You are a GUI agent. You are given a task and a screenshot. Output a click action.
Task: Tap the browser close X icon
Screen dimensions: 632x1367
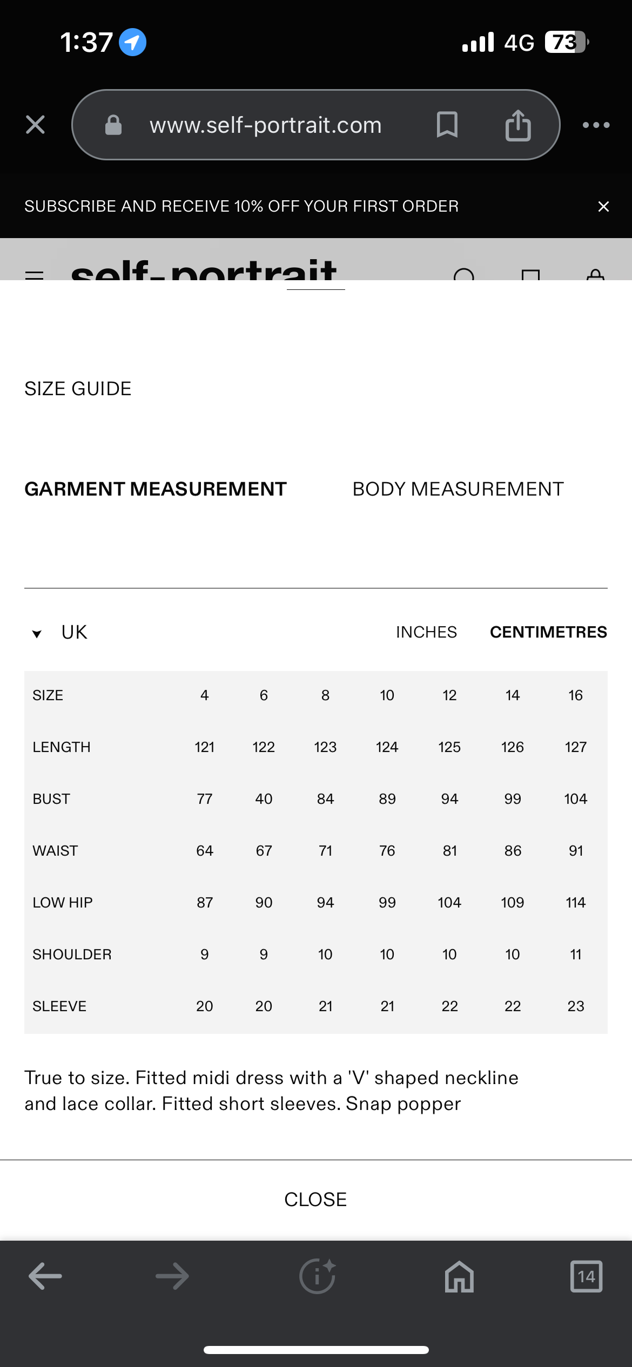tap(35, 125)
